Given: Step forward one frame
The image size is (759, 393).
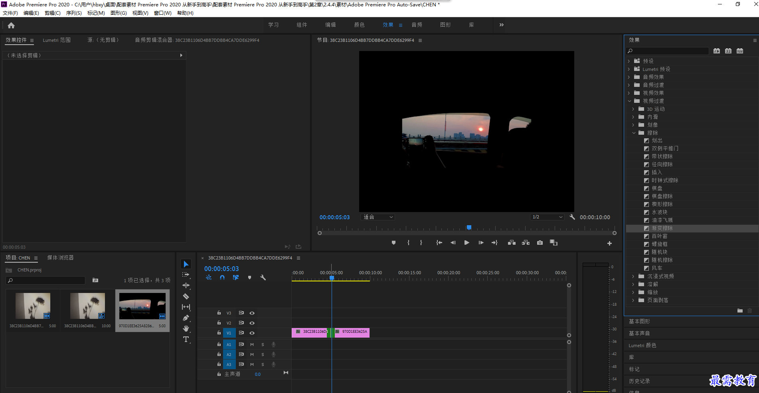Looking at the screenshot, I should (x=481, y=243).
